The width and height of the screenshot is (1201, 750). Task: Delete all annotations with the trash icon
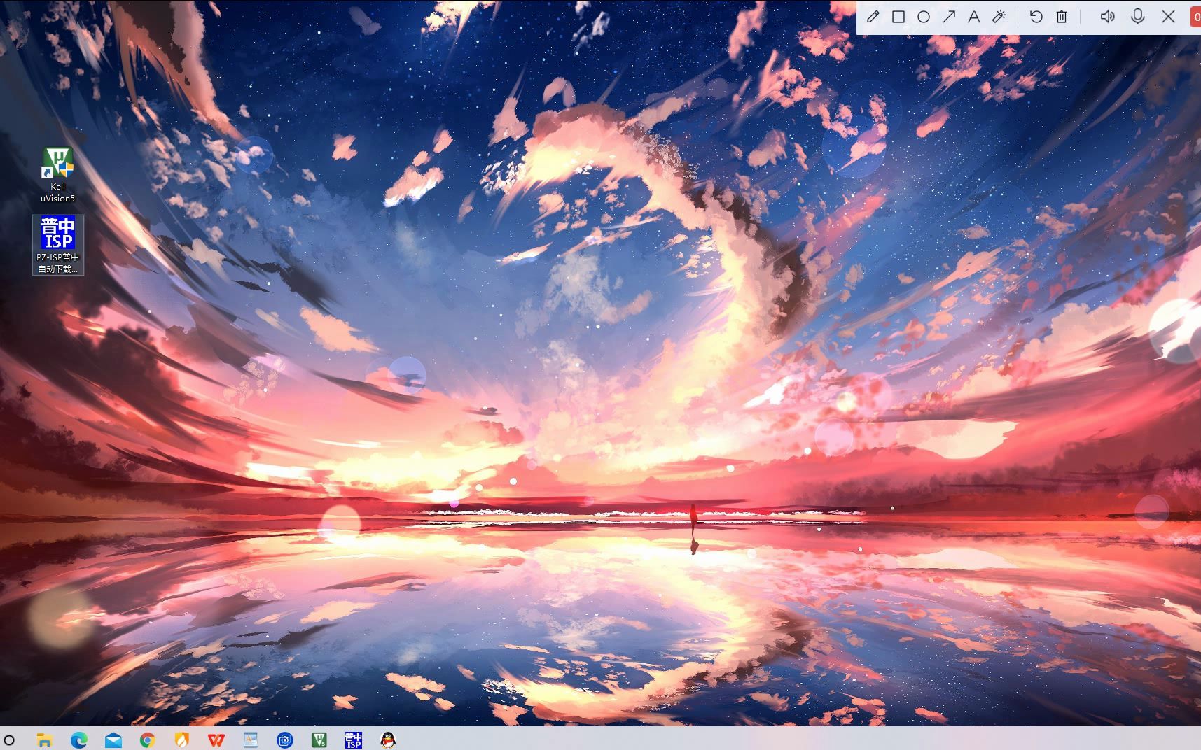pos(1062,17)
